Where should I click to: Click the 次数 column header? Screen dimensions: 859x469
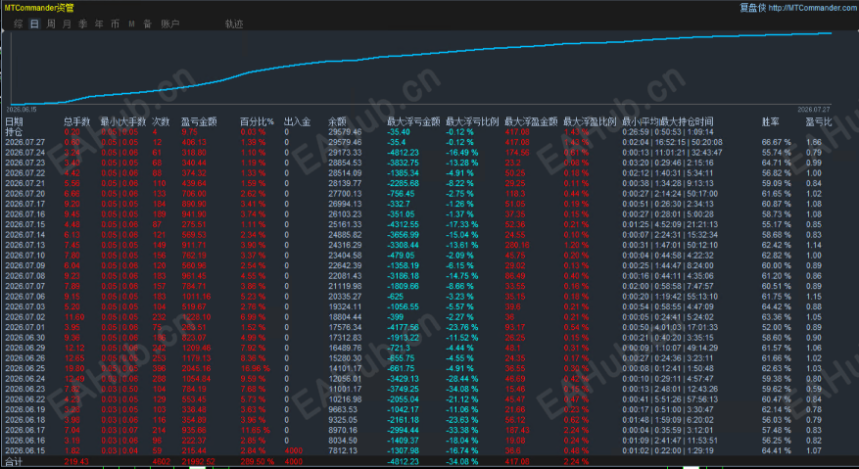(161, 121)
